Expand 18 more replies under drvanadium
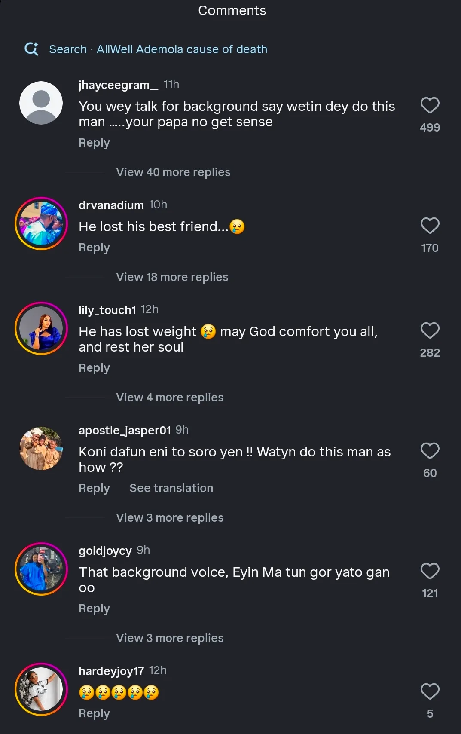 pyautogui.click(x=172, y=277)
